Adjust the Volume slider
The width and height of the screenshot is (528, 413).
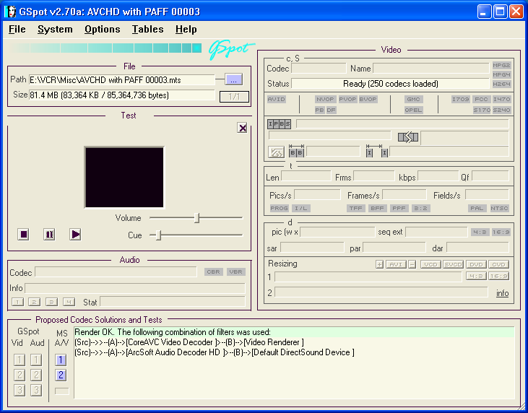tap(197, 218)
